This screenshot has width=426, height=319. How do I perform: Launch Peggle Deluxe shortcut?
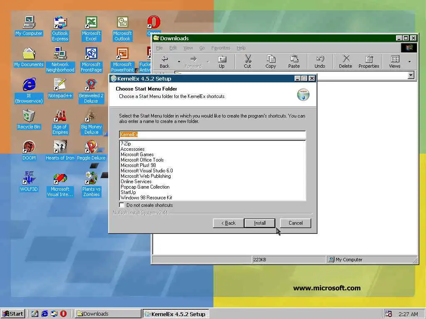coord(91,151)
